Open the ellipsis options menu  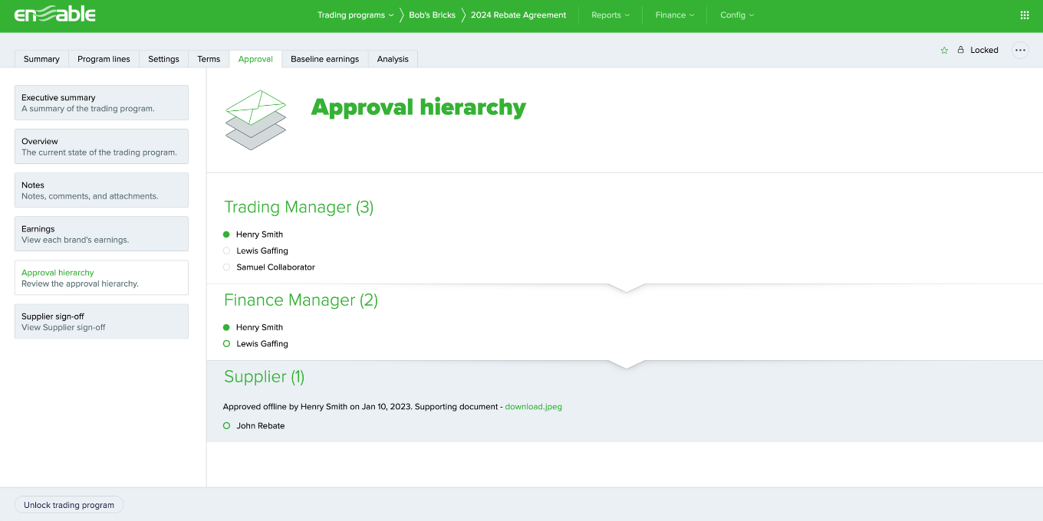click(1020, 50)
